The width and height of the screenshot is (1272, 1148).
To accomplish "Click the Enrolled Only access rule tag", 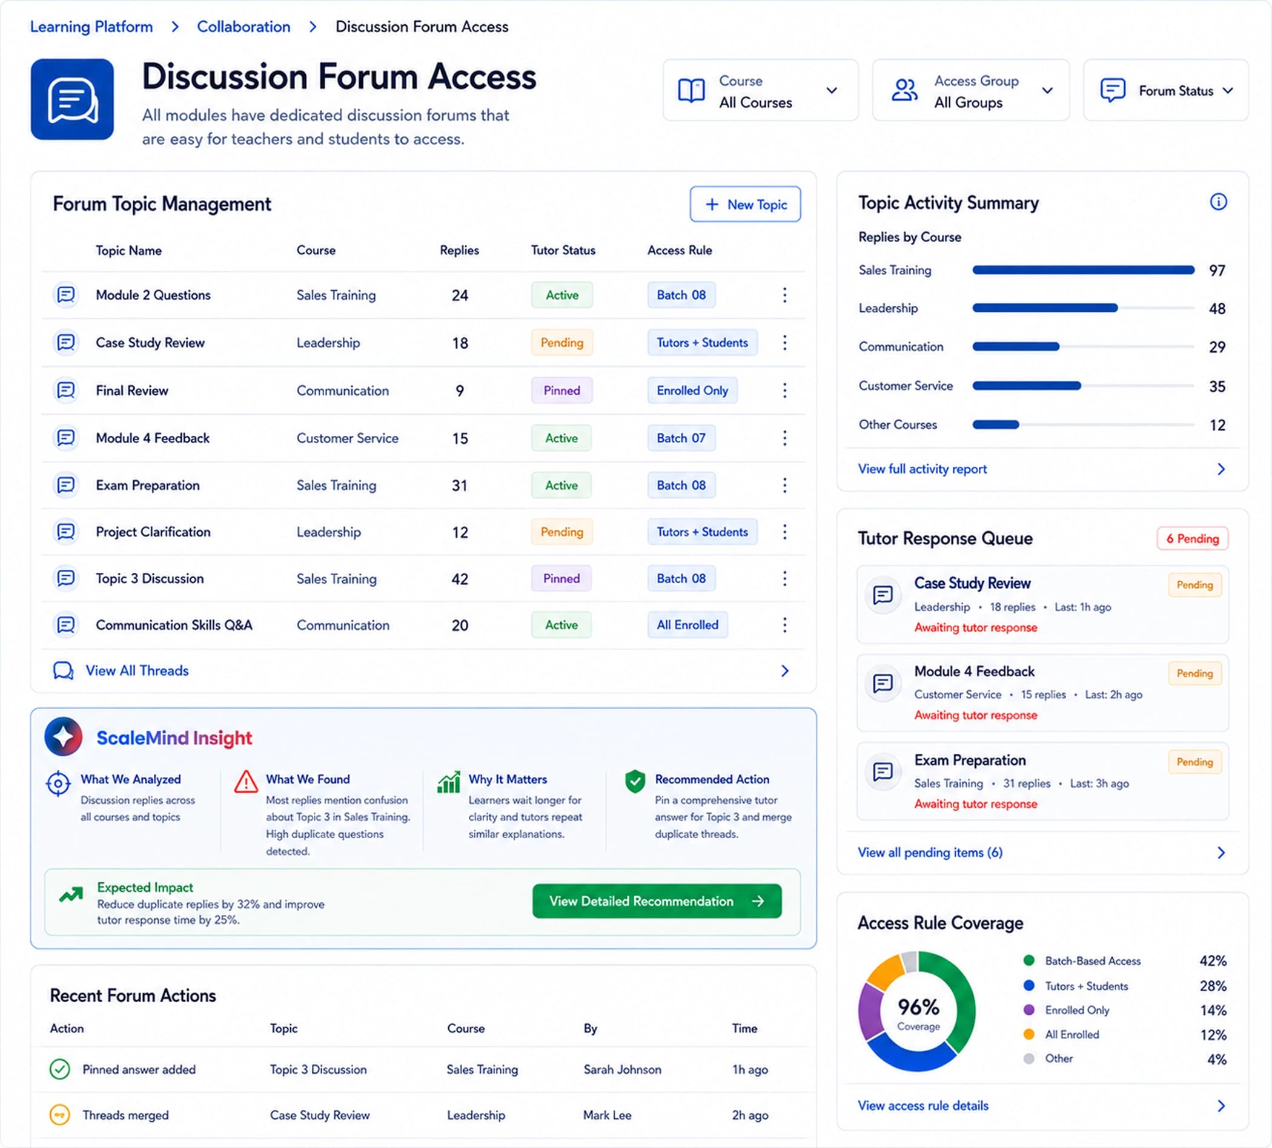I will click(692, 391).
